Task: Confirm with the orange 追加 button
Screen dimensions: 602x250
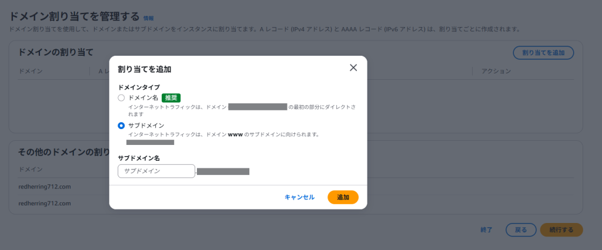Action: 343,197
